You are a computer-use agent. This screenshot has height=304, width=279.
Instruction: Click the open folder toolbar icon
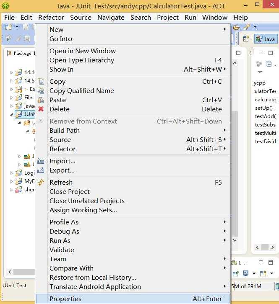(x=236, y=27)
